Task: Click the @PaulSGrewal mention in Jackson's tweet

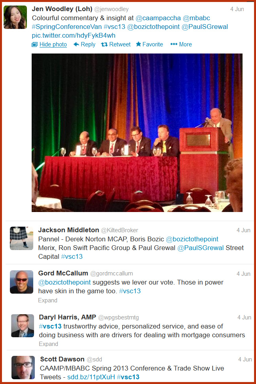Action: (x=201, y=248)
